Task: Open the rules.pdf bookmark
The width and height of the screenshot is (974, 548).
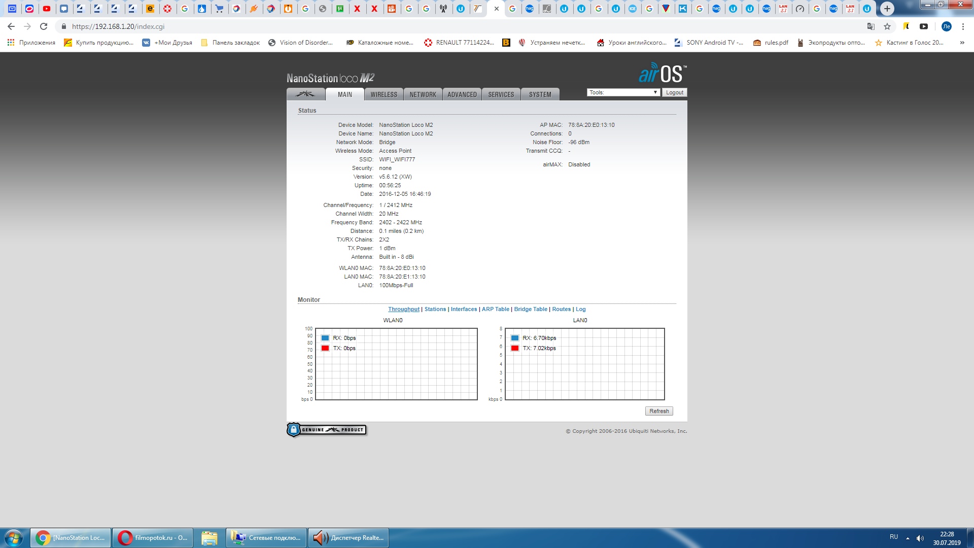Action: coord(771,43)
